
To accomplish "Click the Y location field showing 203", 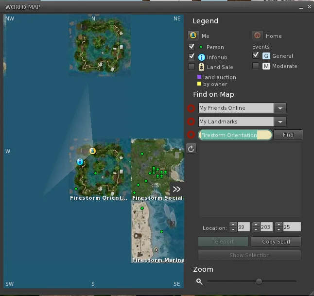I will (266, 227).
